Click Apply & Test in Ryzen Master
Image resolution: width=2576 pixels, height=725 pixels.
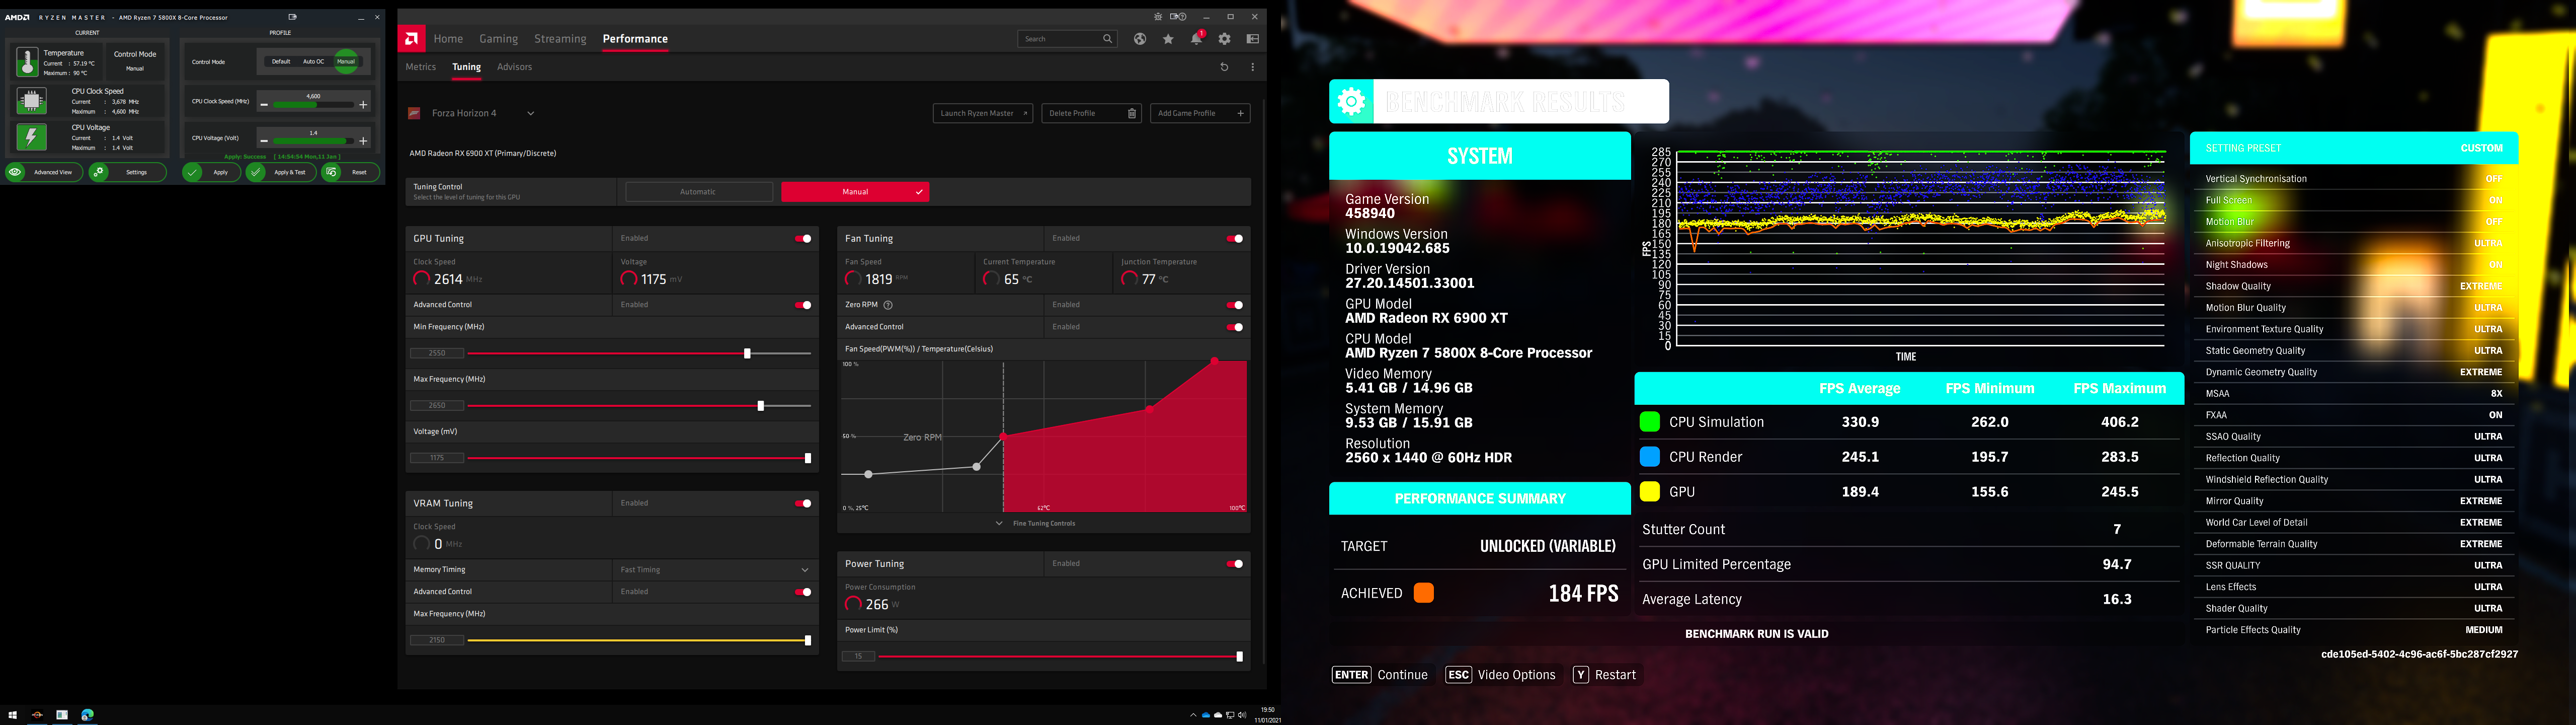pyautogui.click(x=281, y=172)
